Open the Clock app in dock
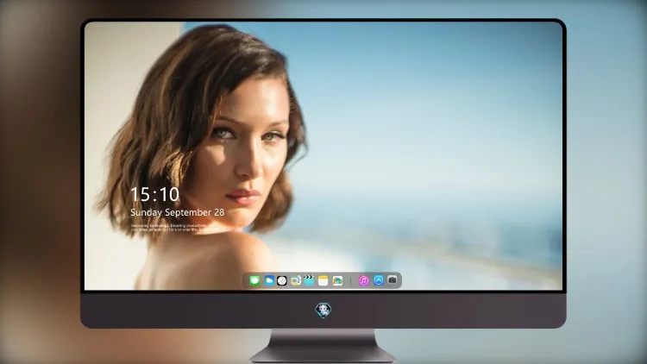The width and height of the screenshot is (647, 364). 282,280
